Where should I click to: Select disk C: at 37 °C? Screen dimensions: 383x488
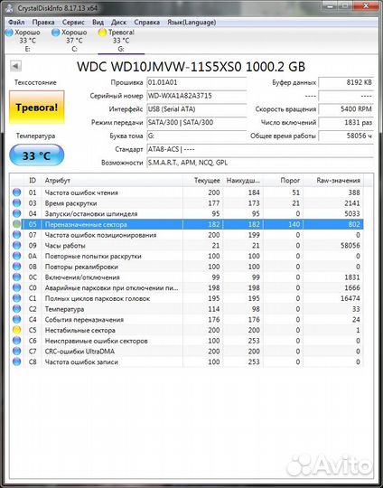coord(70,41)
